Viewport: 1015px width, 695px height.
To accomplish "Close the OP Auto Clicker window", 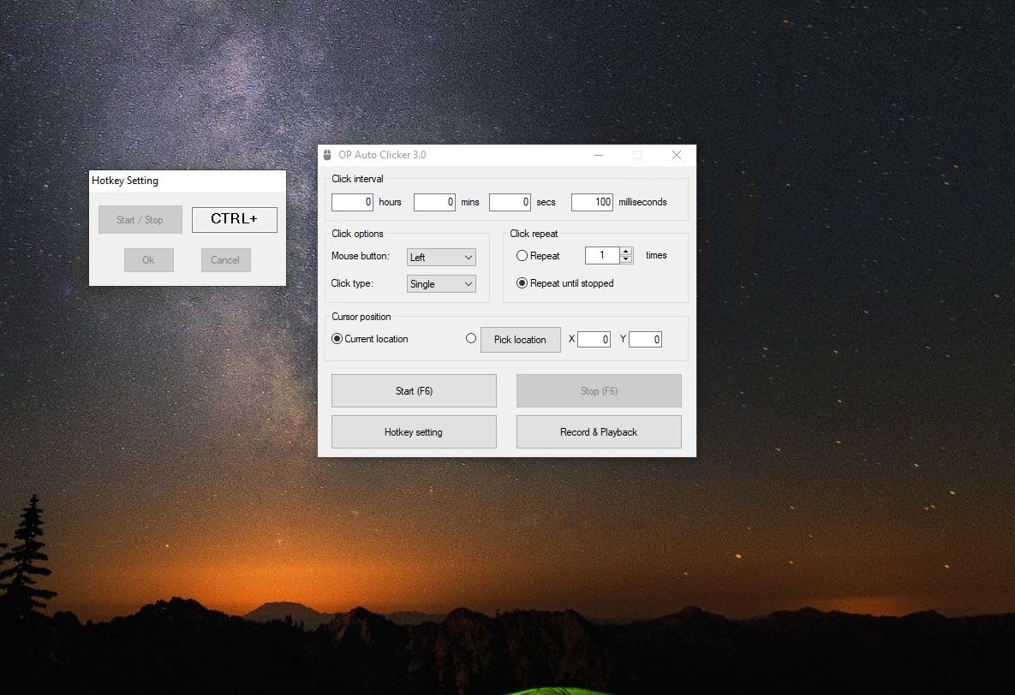I will click(677, 155).
